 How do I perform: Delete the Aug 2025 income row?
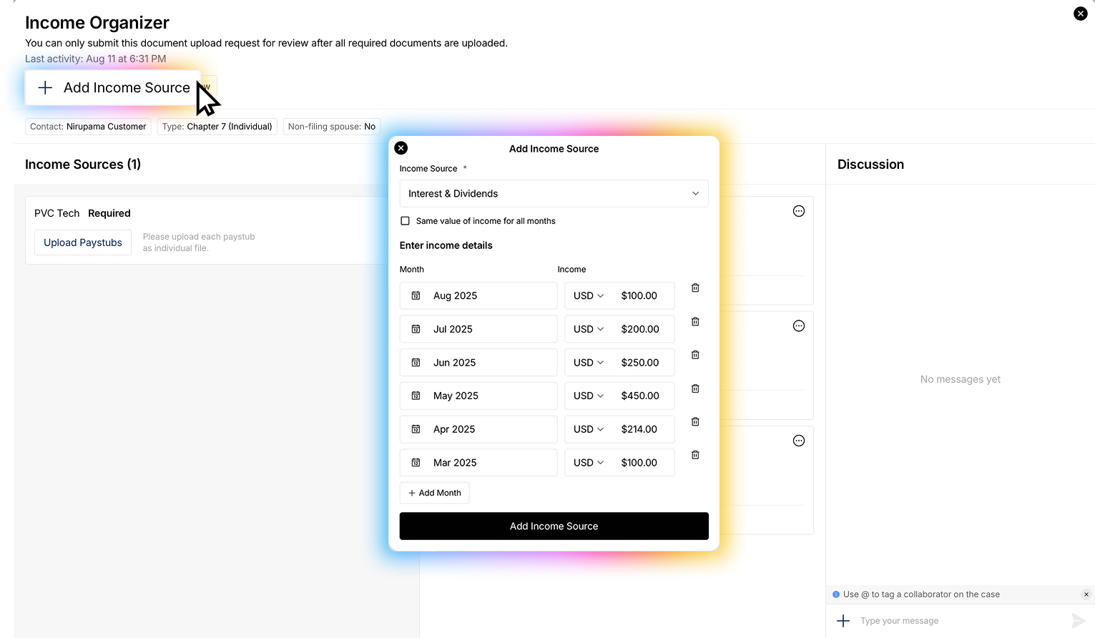click(x=695, y=288)
